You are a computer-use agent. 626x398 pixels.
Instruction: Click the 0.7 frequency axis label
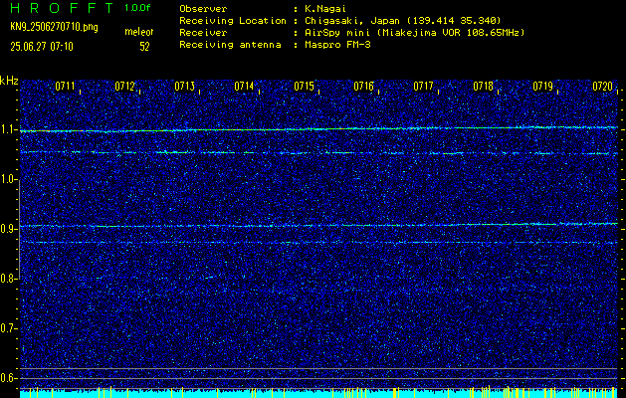pyautogui.click(x=8, y=328)
